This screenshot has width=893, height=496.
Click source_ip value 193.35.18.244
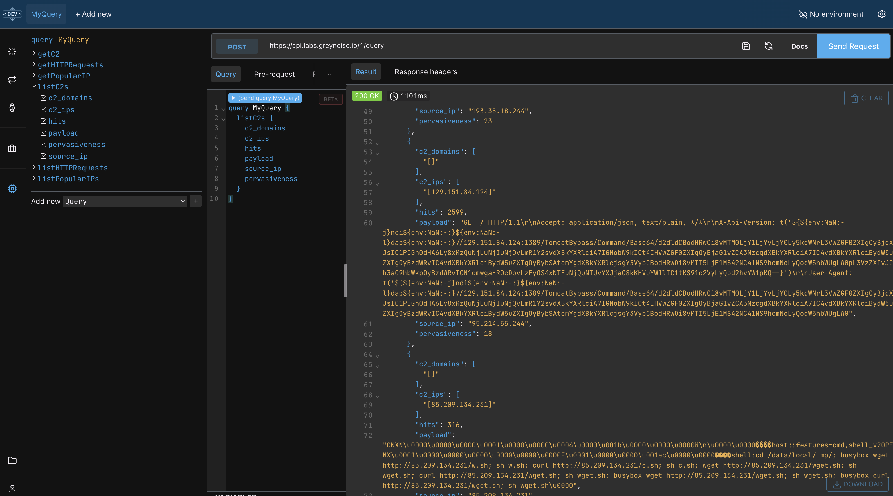pyautogui.click(x=498, y=111)
